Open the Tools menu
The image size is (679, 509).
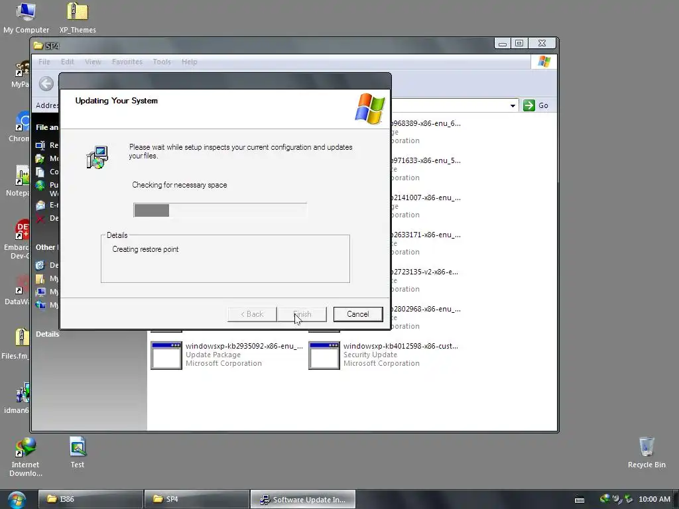point(162,62)
